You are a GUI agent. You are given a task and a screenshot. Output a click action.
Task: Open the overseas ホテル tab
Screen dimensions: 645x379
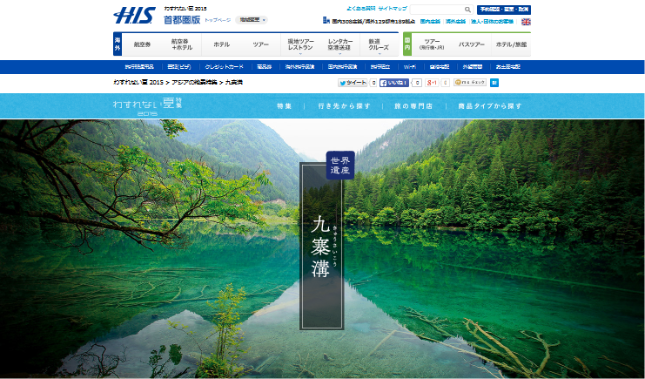click(221, 44)
